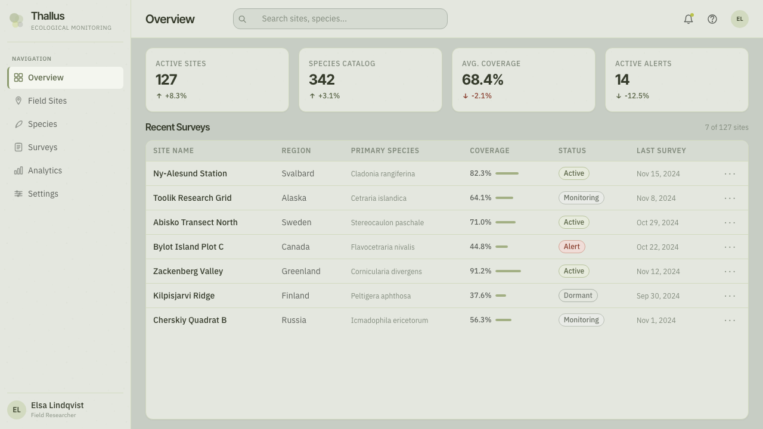763x429 pixels.
Task: Open the EL profile avatar in header
Action: click(740, 19)
